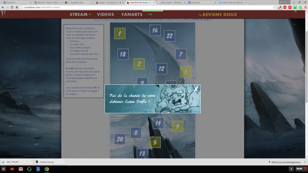Open the IMG_1578.JPG download
Screen dimensions: 308x173
point(16,162)
